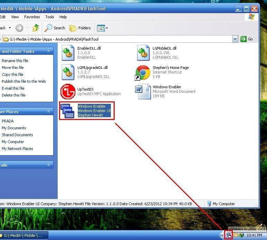Click the taskbar clock 10:41 PM

[x=254, y=235]
